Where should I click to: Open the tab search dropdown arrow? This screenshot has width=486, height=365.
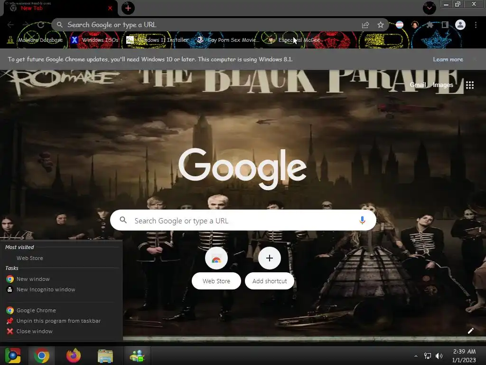429,8
